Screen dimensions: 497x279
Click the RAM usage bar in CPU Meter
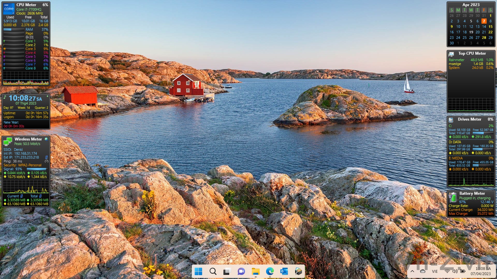(x=14, y=29)
